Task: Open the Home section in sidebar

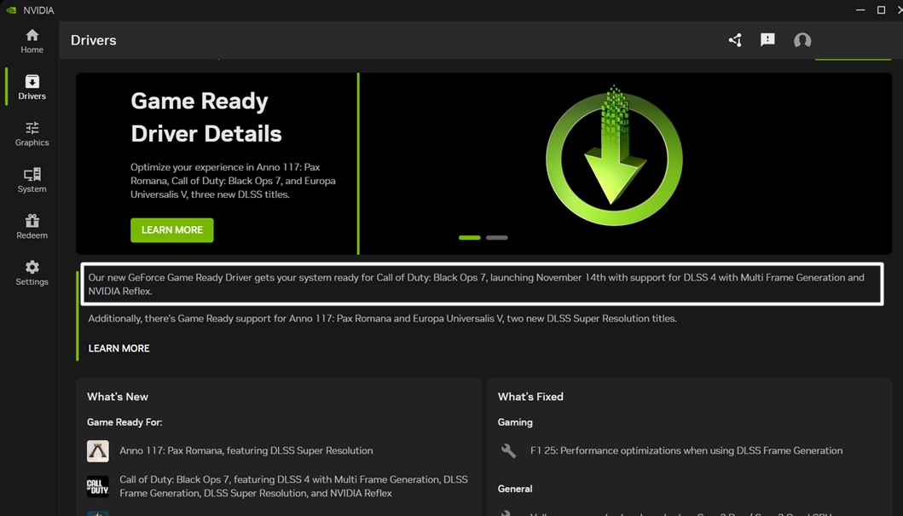Action: (32, 42)
